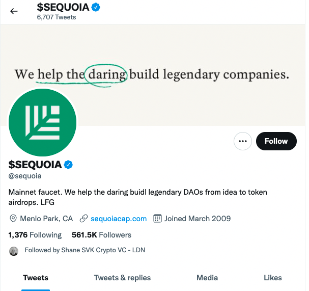Screen dimensions: 309x291
Task: Select the Tweets tab
Action: coord(36,278)
